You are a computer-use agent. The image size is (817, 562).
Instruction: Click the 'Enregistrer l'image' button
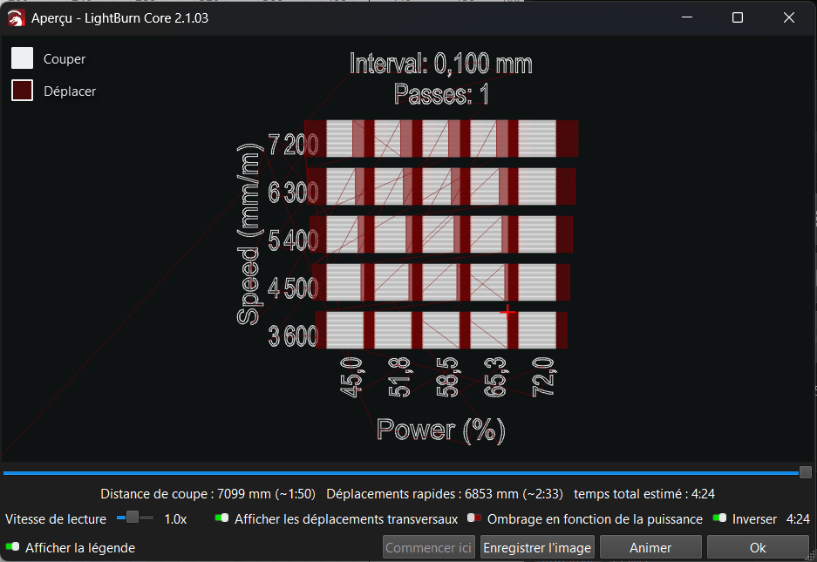tap(537, 548)
